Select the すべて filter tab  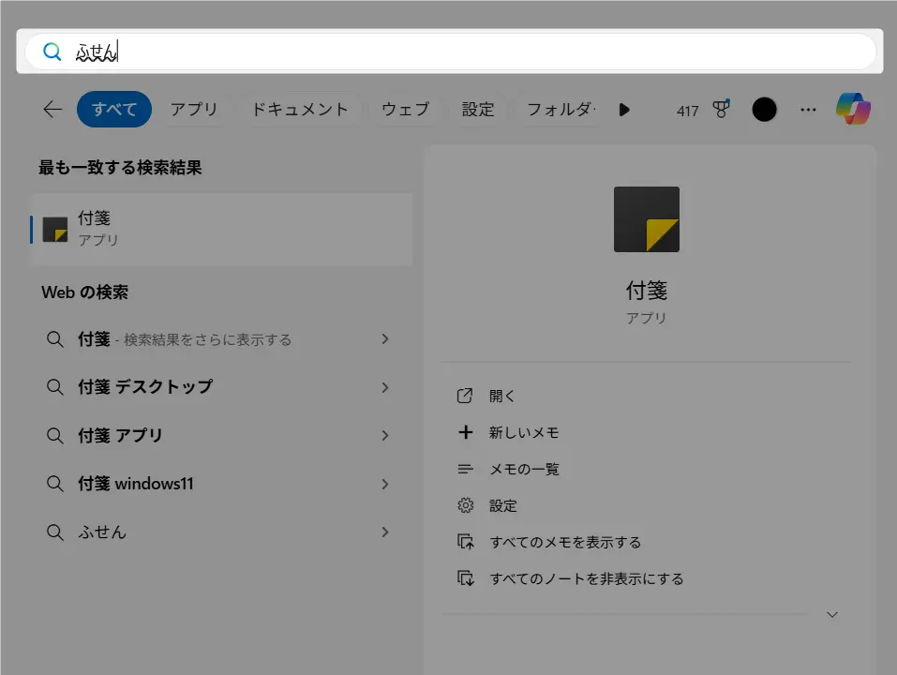(114, 109)
